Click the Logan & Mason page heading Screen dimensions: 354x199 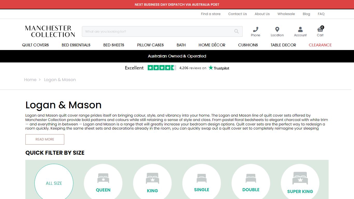tap(63, 105)
